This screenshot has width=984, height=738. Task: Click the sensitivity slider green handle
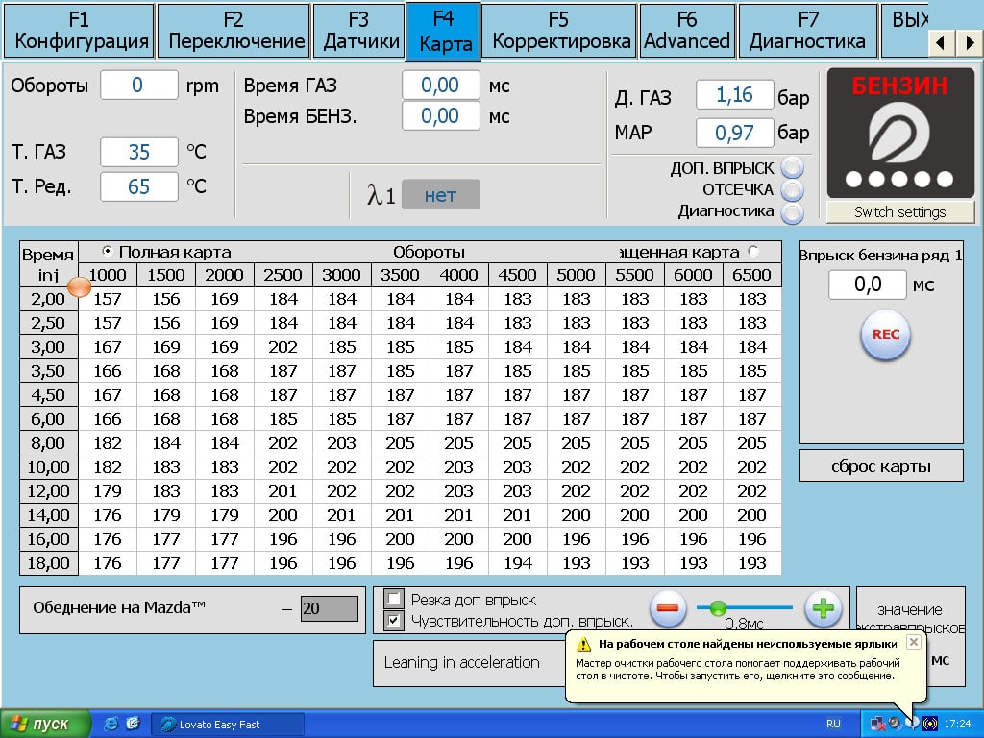click(718, 607)
